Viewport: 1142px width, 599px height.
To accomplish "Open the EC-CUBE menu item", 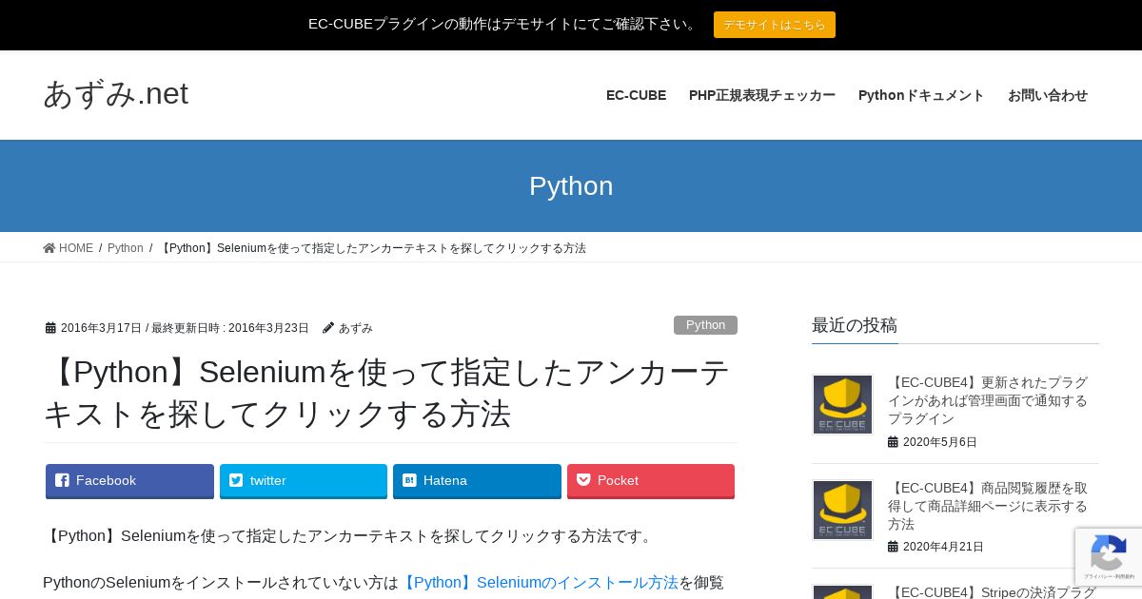I will click(636, 95).
